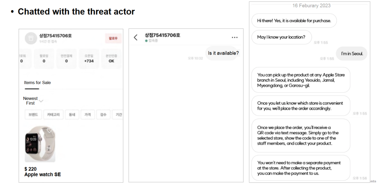Click the 'Is it available?' message bubble
384x185 pixels.
click(x=223, y=53)
